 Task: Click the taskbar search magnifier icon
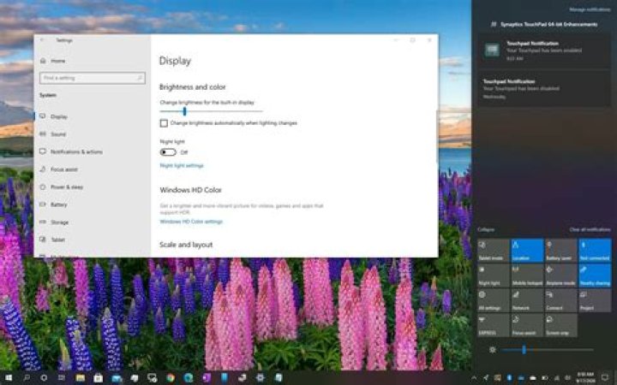click(x=27, y=377)
